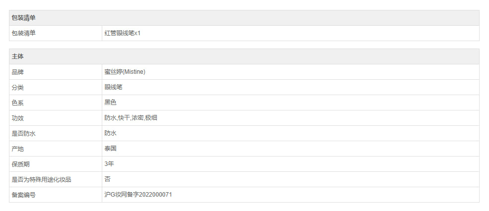Select the 是否为特殊用途化妆品 label
Viewport: 489px width, 211px height.
click(41, 179)
